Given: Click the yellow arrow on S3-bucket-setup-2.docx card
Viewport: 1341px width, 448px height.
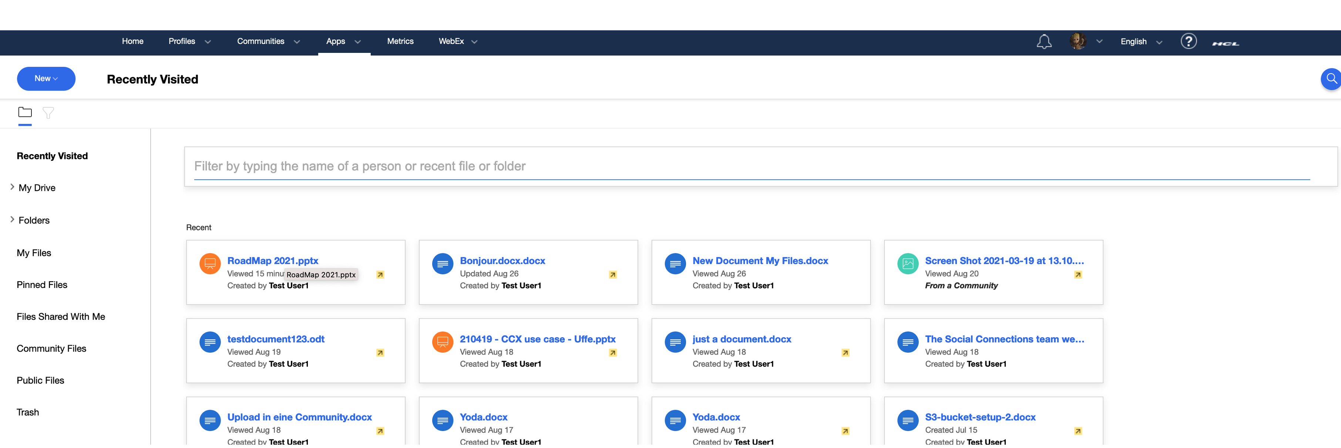Looking at the screenshot, I should [1078, 432].
